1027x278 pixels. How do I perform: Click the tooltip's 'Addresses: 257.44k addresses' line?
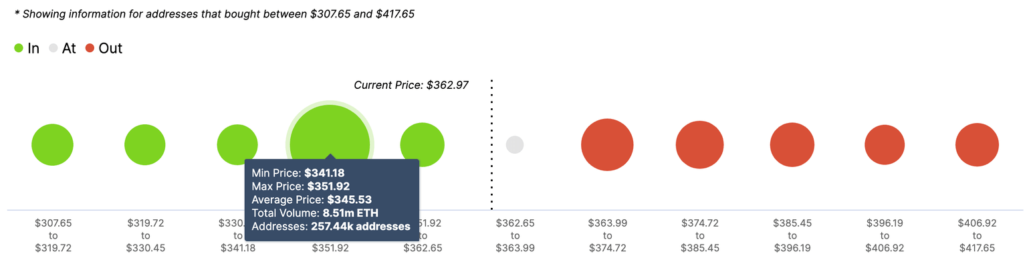click(331, 227)
